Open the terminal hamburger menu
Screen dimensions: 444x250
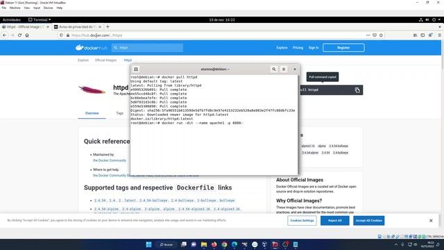coord(284,69)
